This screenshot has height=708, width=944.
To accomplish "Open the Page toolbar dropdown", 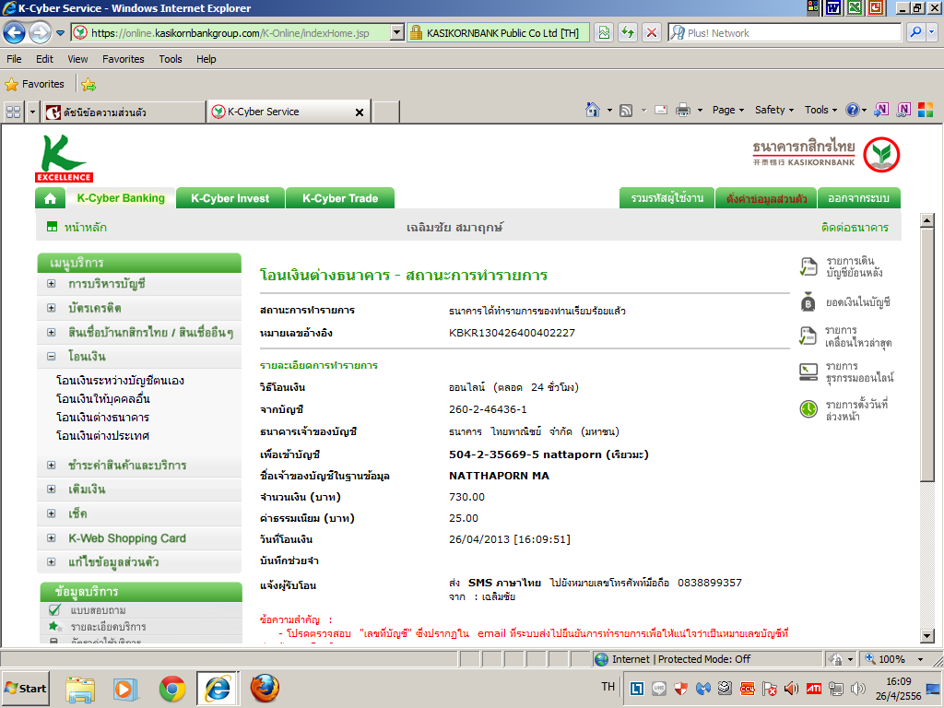I will pyautogui.click(x=728, y=110).
